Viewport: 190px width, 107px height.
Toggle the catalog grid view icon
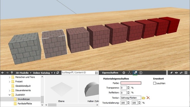coord(96,73)
